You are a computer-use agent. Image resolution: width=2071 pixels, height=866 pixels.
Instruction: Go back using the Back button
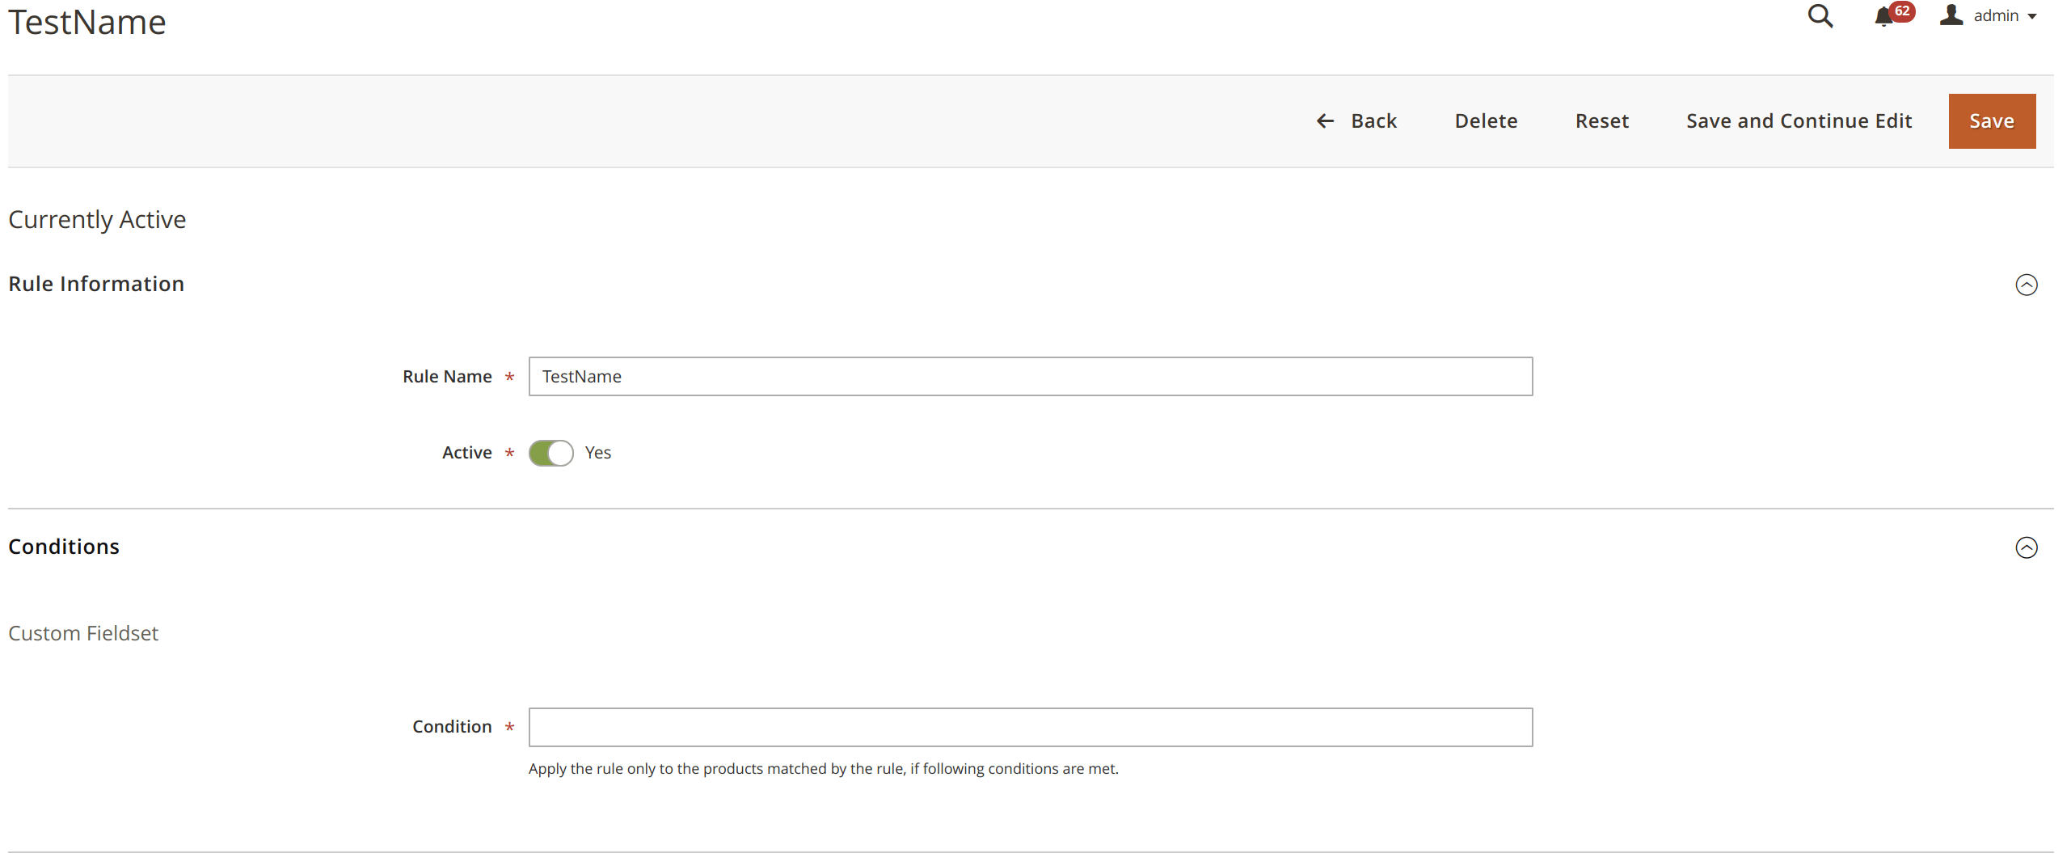(1373, 121)
